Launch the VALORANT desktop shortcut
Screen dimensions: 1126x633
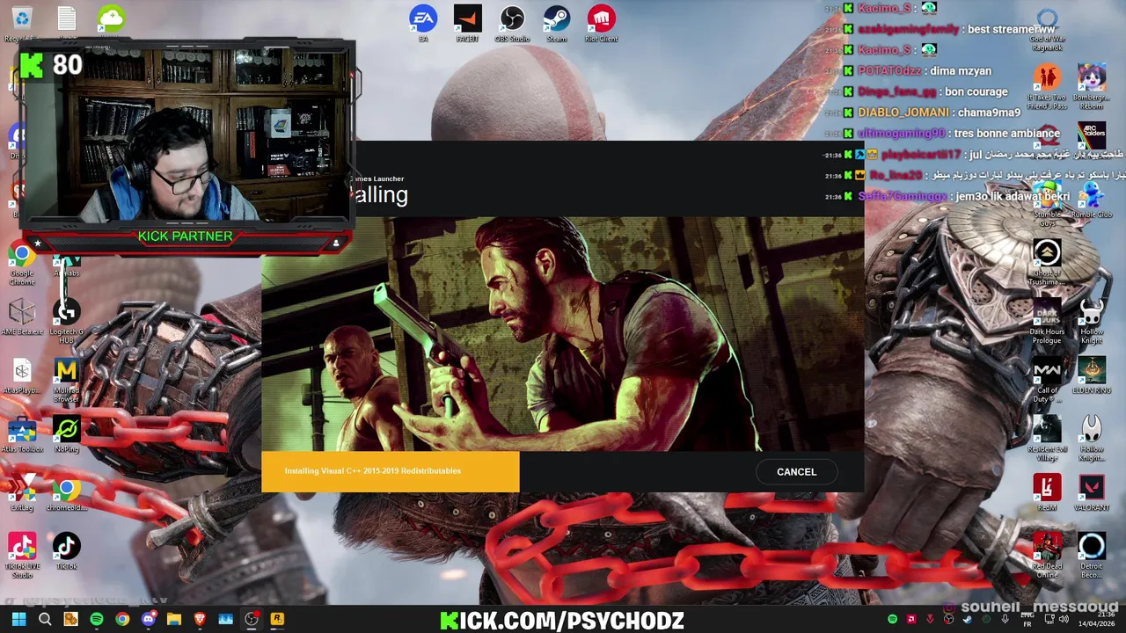[x=1092, y=492]
